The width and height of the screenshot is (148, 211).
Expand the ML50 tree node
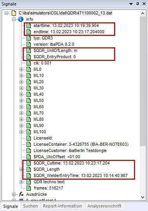coord(21,100)
